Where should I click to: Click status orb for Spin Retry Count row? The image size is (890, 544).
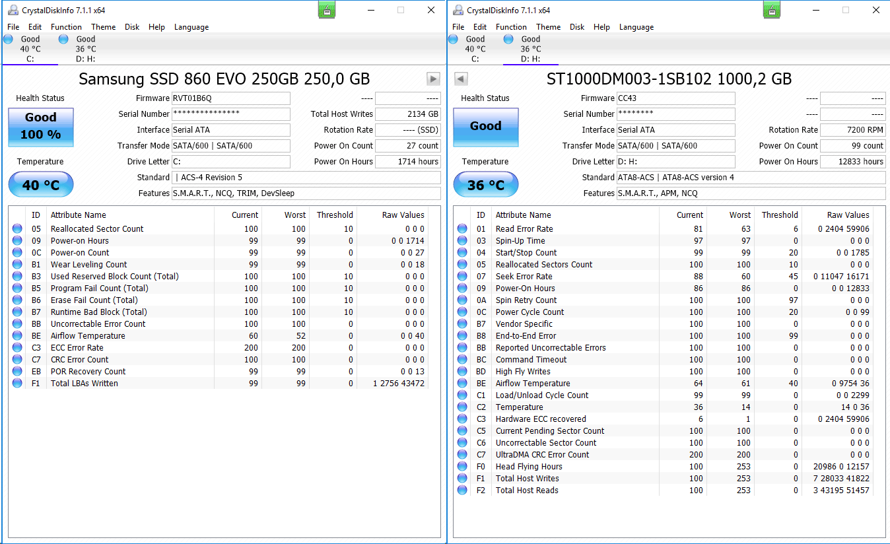click(x=462, y=300)
